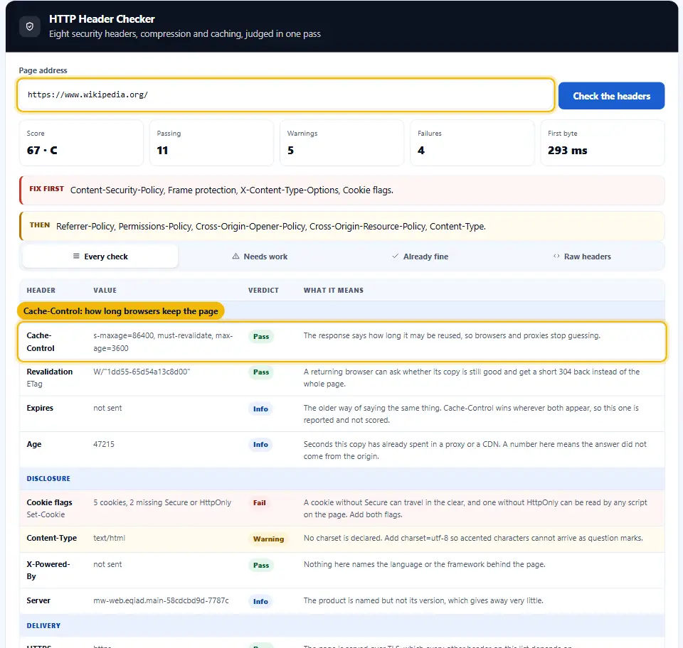Image resolution: width=683 pixels, height=648 pixels.
Task: Click the DELIVERY section heading
Action: (43, 625)
